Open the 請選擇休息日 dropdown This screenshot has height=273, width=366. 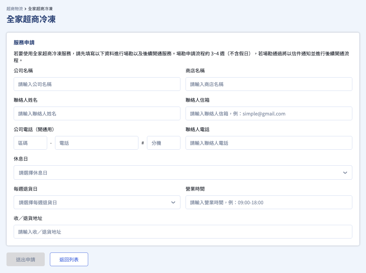[x=183, y=173]
